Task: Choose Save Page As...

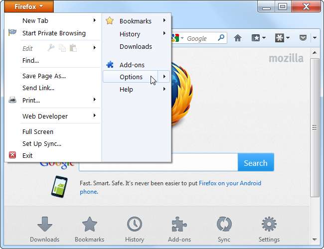Action: click(44, 76)
